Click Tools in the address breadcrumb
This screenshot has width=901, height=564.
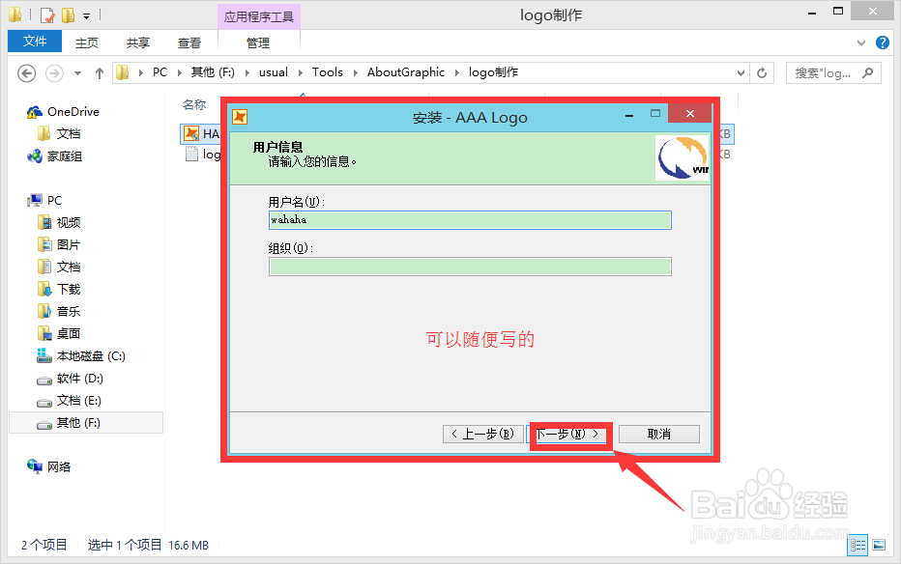click(328, 72)
